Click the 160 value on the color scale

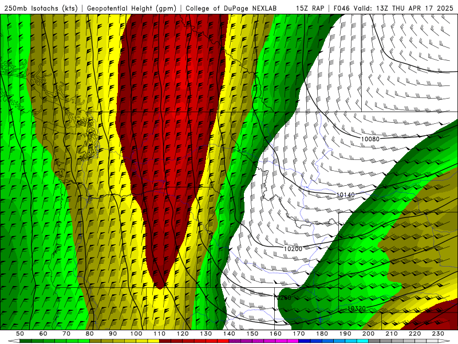point(276,334)
